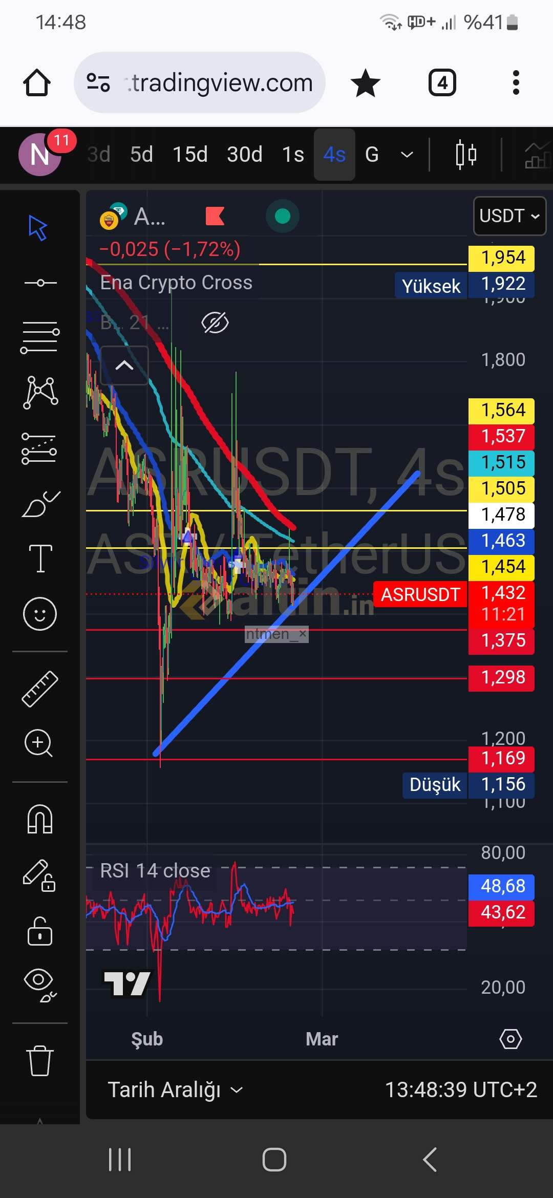Click the 13:48:39 UTC+2 timezone button
This screenshot has width=553, height=1198.
coord(461,1089)
